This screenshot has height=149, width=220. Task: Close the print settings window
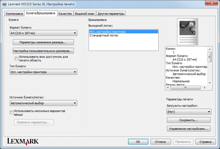(x=212, y=3)
